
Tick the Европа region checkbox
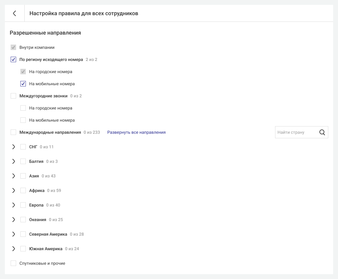click(x=23, y=205)
